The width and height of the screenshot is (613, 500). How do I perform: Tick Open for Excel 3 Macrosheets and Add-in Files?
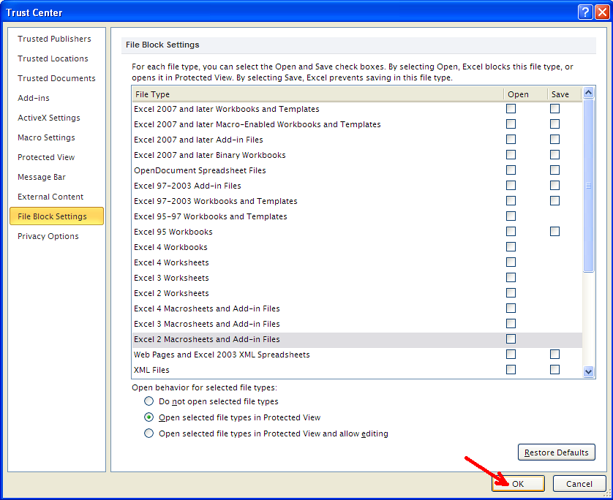pos(511,323)
